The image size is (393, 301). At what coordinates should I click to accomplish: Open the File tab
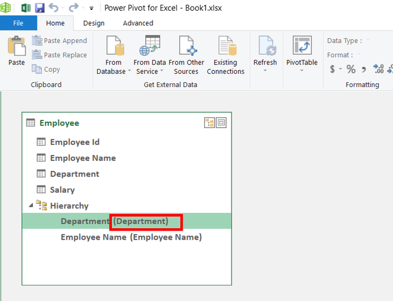(x=18, y=23)
